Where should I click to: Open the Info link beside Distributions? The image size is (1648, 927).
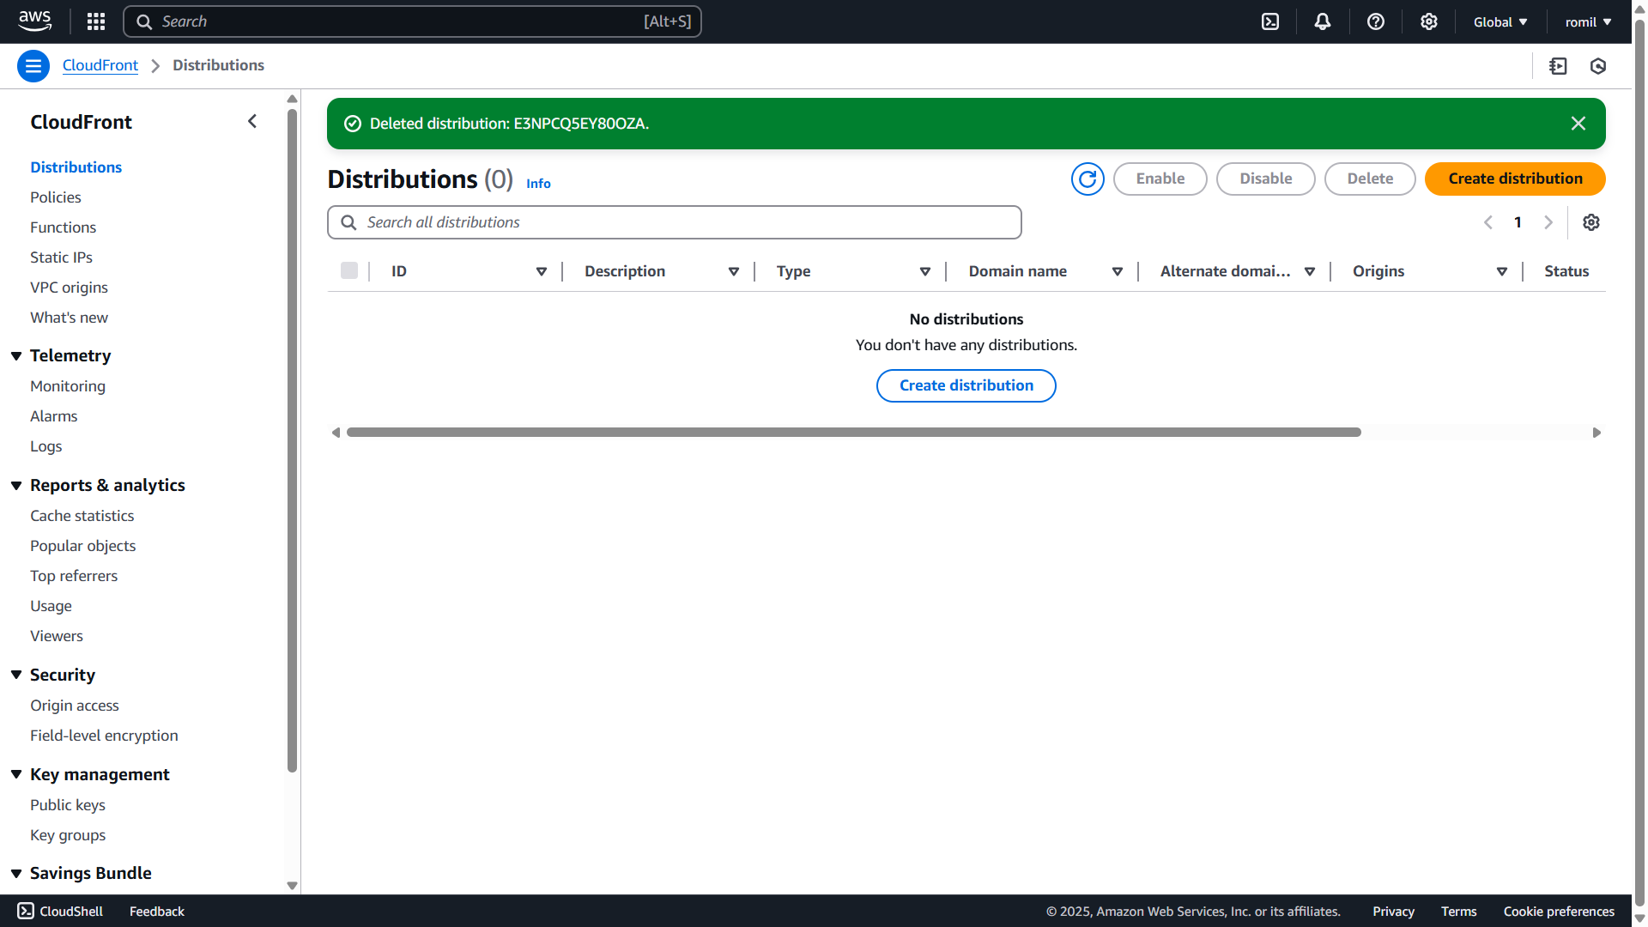click(538, 184)
